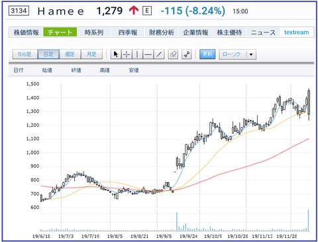
Task: Click the 19/9/24 date axis label
Action: tap(188, 236)
